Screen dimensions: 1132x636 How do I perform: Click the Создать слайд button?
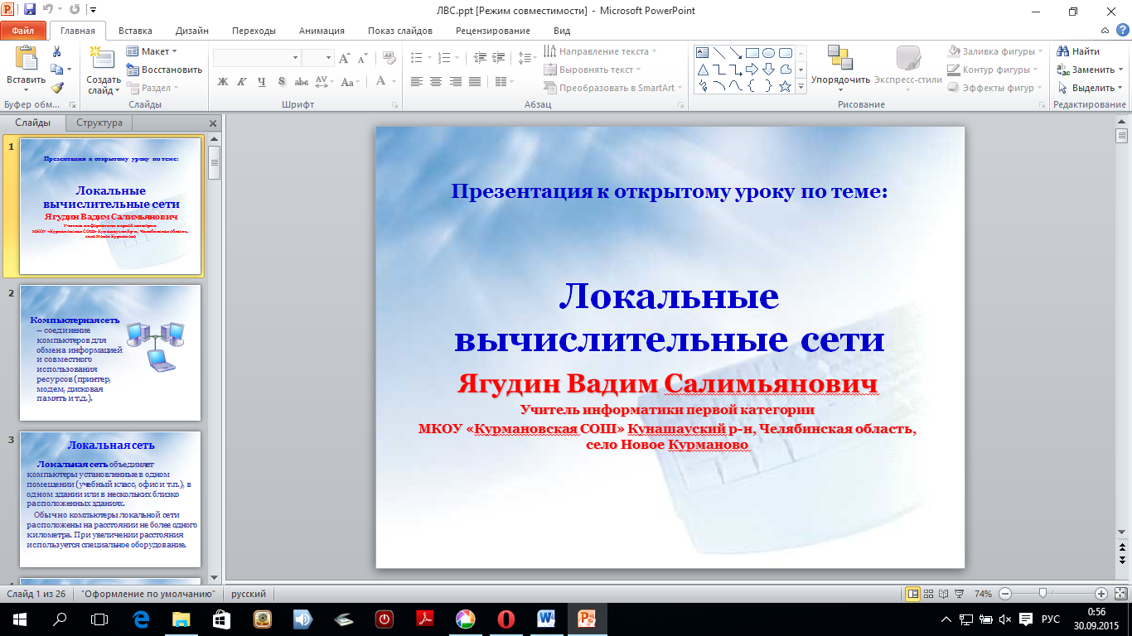click(x=103, y=70)
